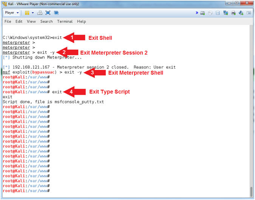Open the Edit menu
255x200 pixels.
pyautogui.click(x=19, y=22)
